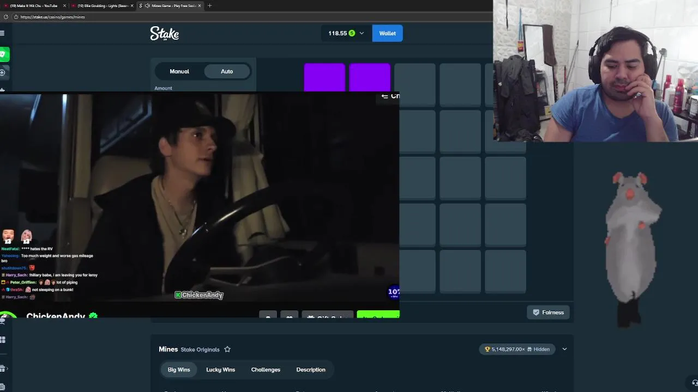
Task: Click the muted-audio icon on Mines tab
Action: point(147,5)
